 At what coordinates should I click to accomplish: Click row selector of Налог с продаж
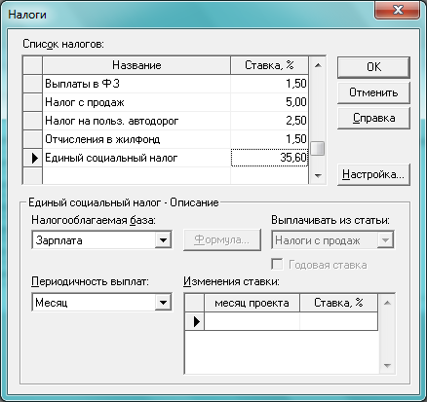click(33, 102)
